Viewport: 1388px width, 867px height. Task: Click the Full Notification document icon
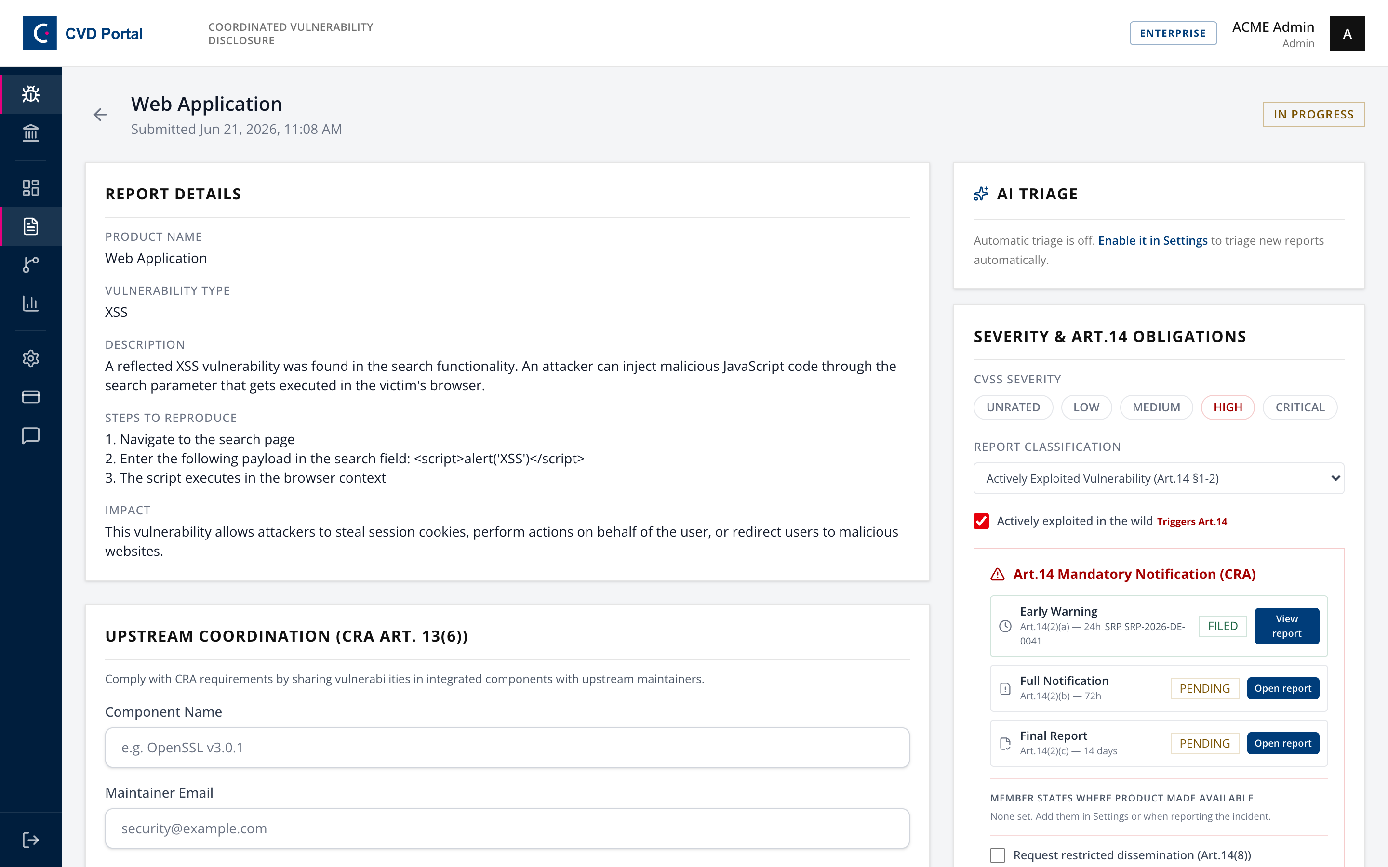coord(1005,689)
